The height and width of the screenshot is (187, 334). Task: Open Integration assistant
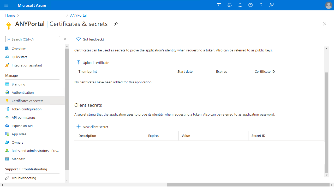(27, 65)
